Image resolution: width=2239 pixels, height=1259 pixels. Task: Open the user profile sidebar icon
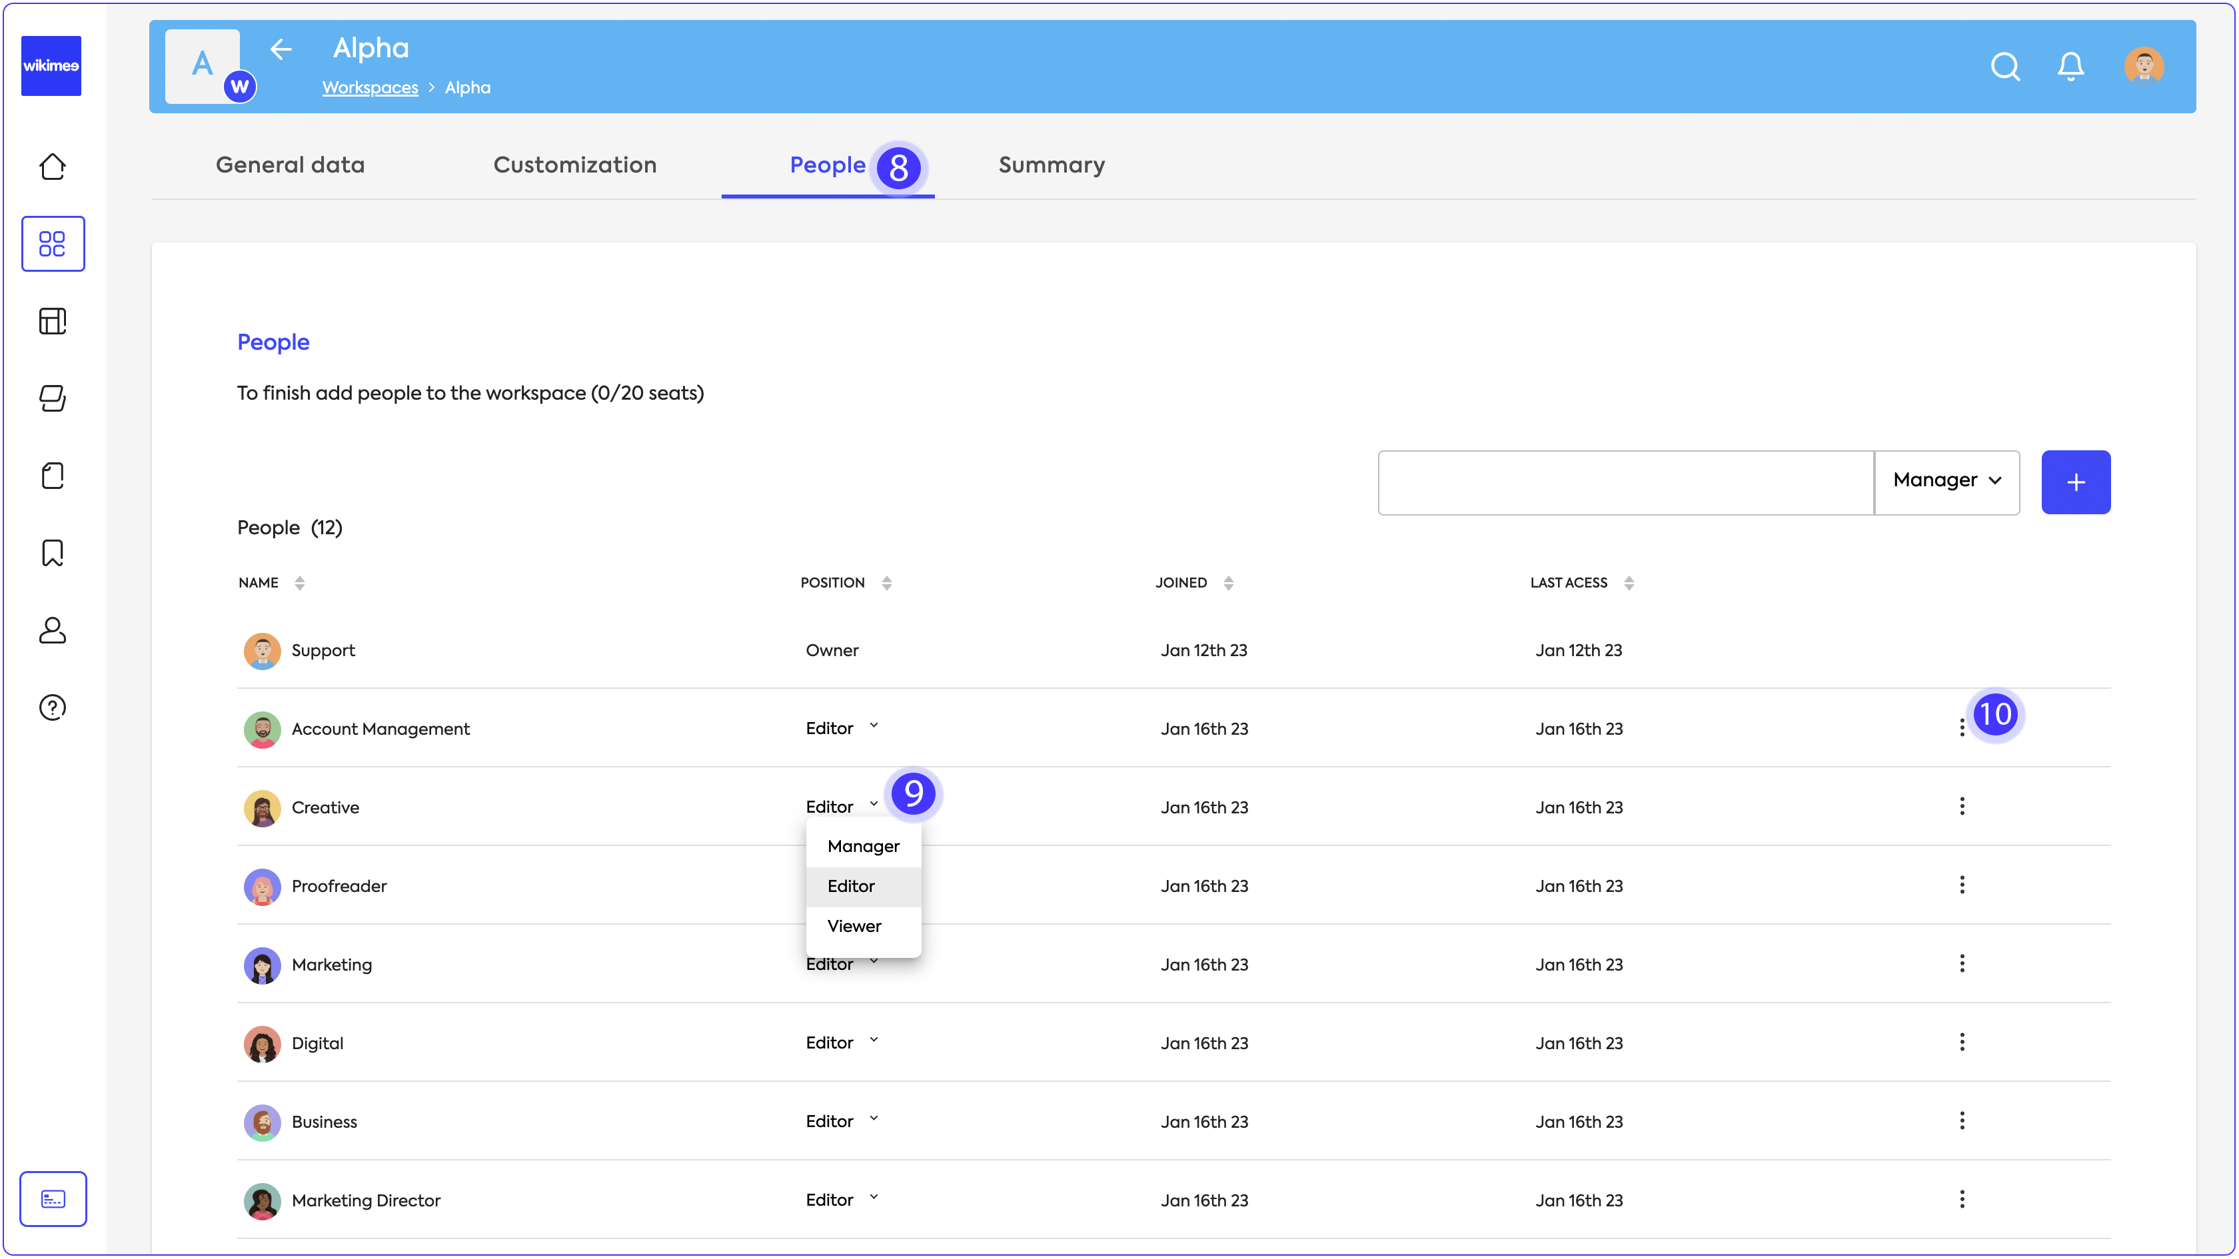tap(52, 630)
